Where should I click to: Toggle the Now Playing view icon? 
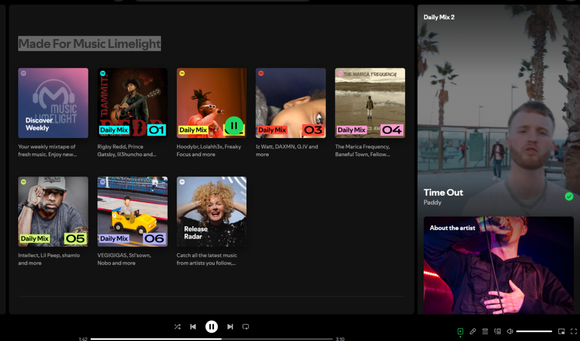(460, 331)
